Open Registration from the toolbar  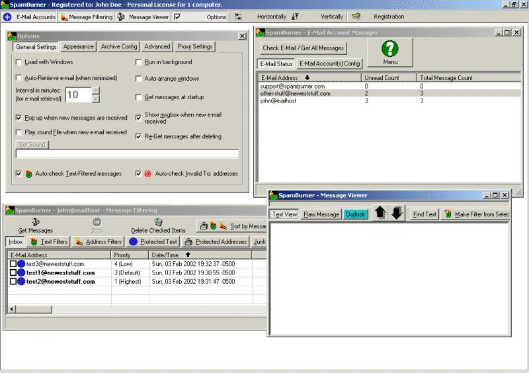(378, 17)
